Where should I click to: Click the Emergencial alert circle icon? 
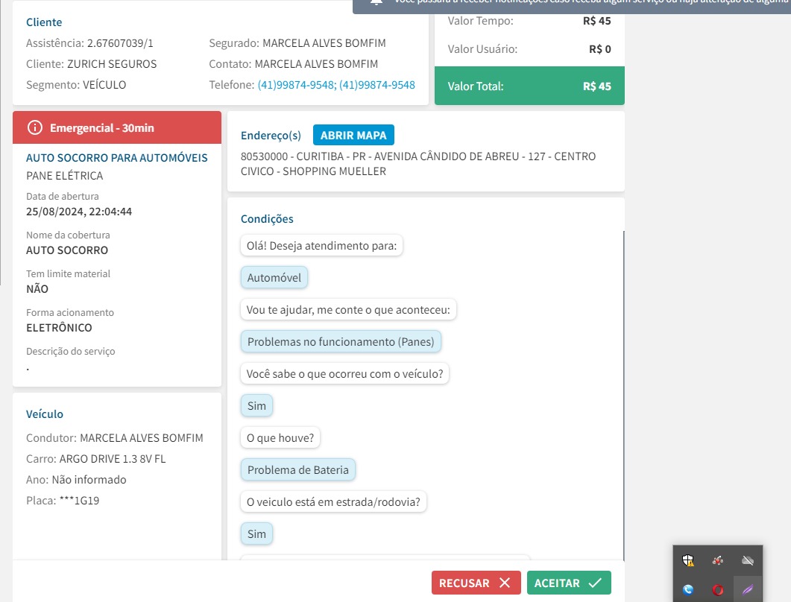click(x=34, y=127)
